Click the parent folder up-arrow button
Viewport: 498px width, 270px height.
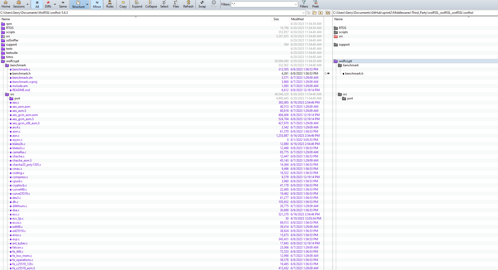pos(321,13)
